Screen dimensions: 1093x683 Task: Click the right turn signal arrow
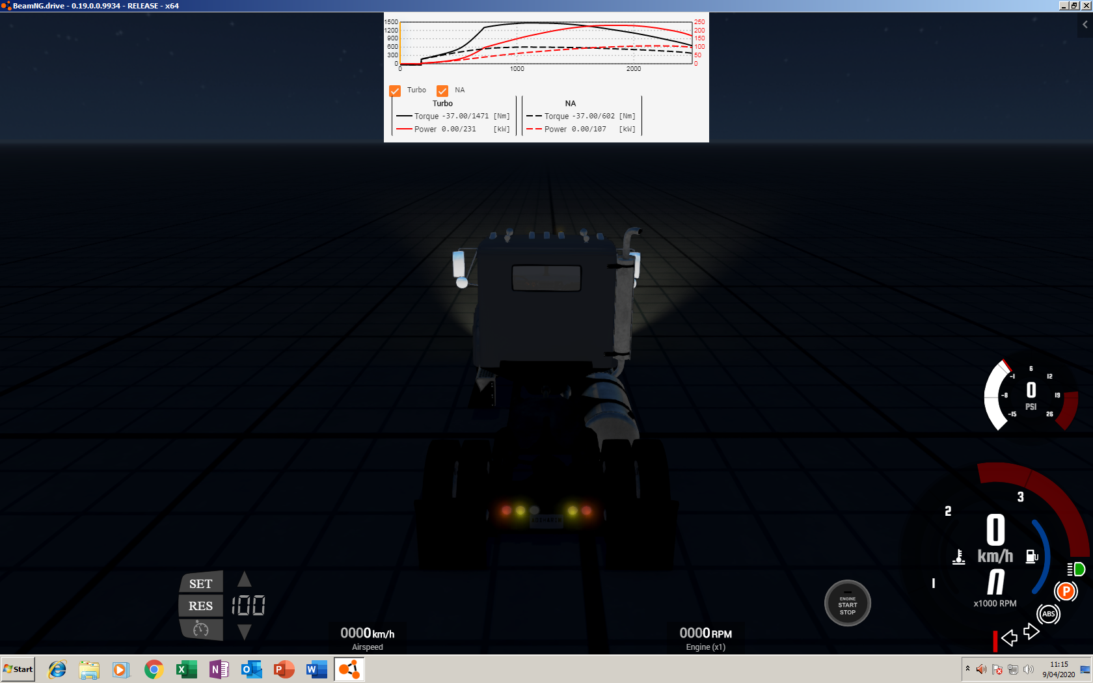(1031, 631)
